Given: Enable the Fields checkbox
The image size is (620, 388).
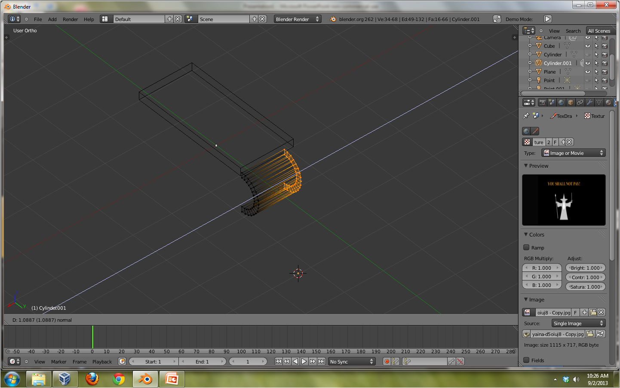Looking at the screenshot, I should (526, 360).
